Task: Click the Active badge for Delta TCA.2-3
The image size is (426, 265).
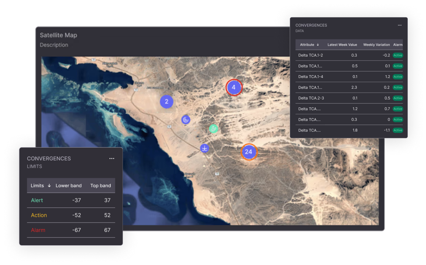Action: pyautogui.click(x=397, y=98)
